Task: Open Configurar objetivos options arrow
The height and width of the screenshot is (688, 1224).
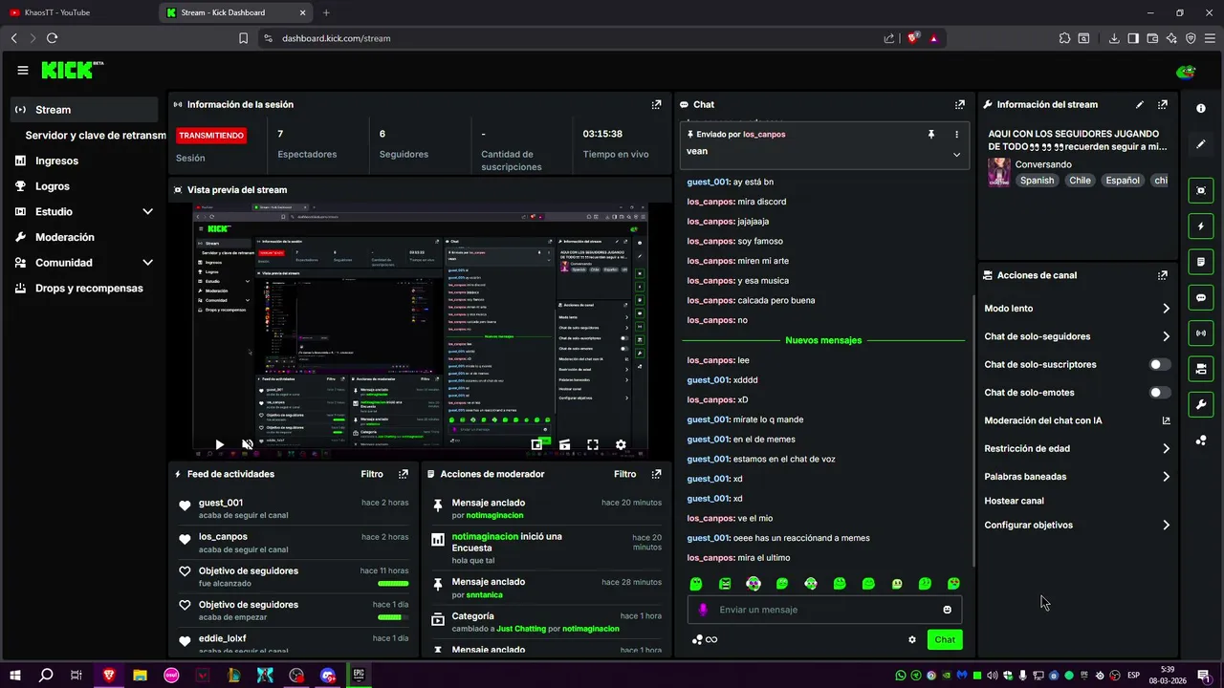Action: [x=1166, y=526]
